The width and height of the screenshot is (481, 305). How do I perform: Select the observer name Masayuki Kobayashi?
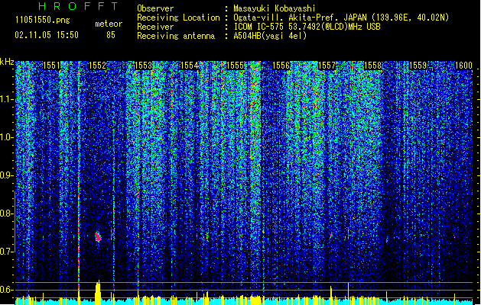[275, 8]
